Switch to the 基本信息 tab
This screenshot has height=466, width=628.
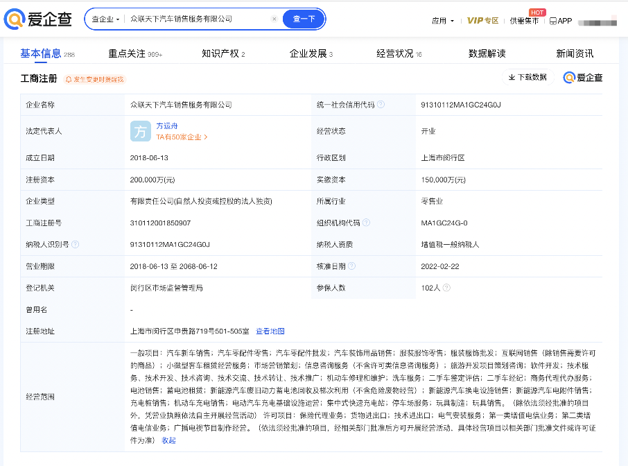(47, 53)
